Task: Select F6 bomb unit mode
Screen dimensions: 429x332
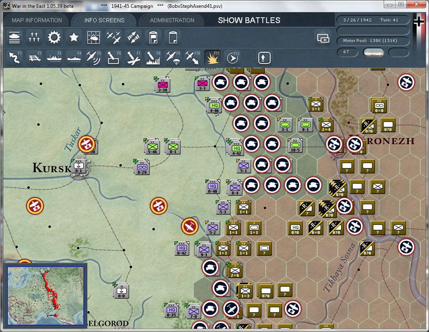Action: 113,58
